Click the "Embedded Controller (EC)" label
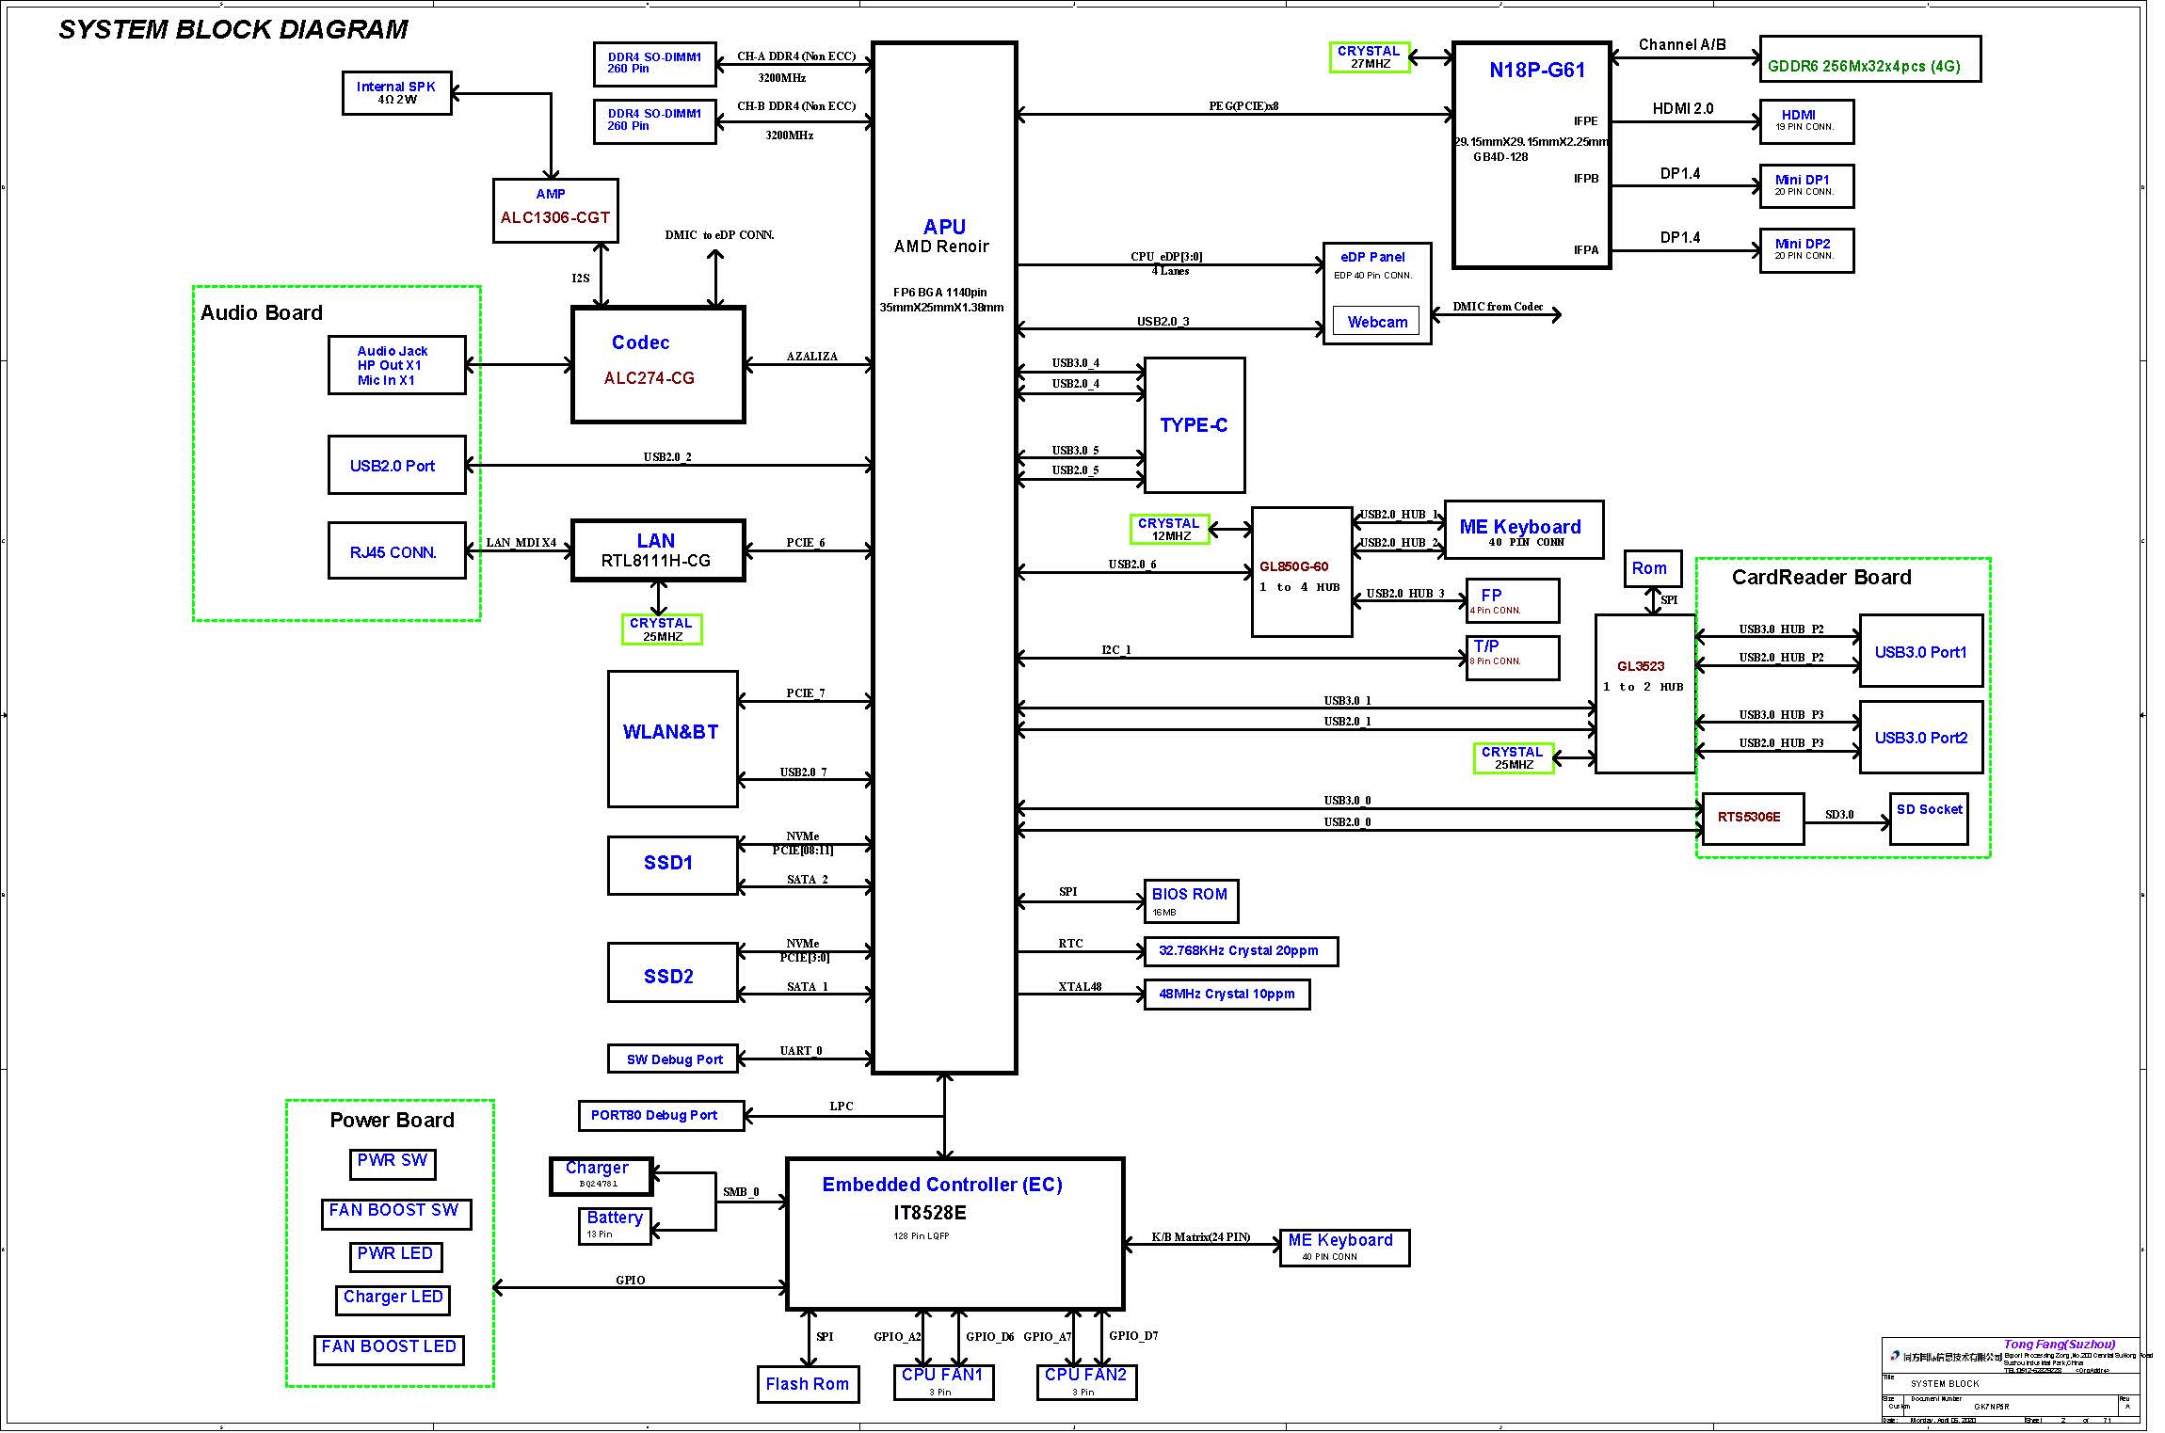The image size is (2165, 1433). [942, 1185]
